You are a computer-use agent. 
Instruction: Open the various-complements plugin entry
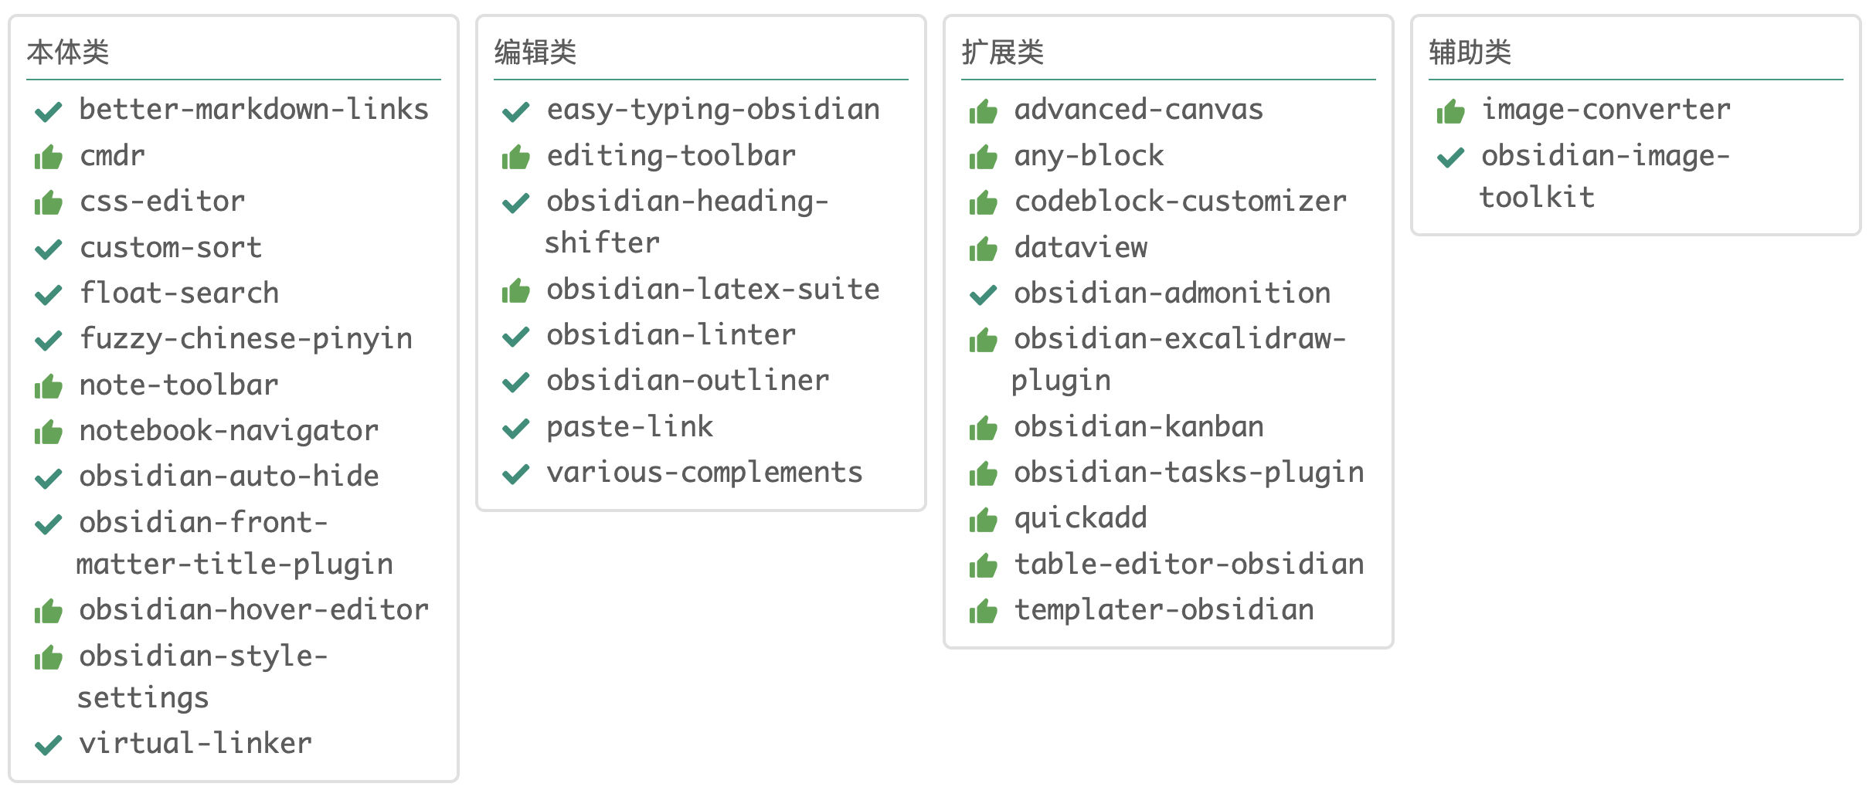pos(705,473)
